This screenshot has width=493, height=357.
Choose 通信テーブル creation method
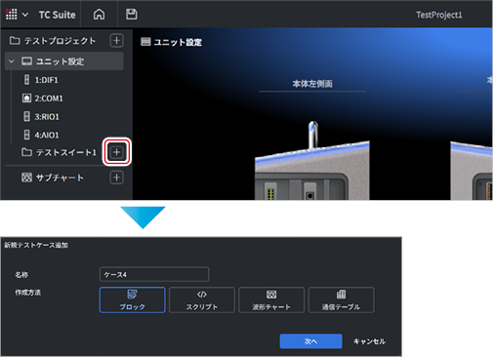pos(341,299)
